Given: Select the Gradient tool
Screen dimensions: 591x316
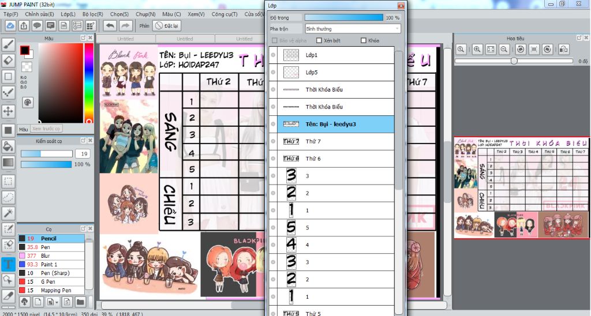Looking at the screenshot, I should [x=8, y=163].
